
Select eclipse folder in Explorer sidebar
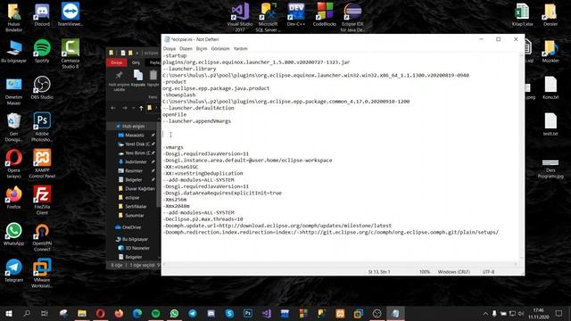click(132, 198)
